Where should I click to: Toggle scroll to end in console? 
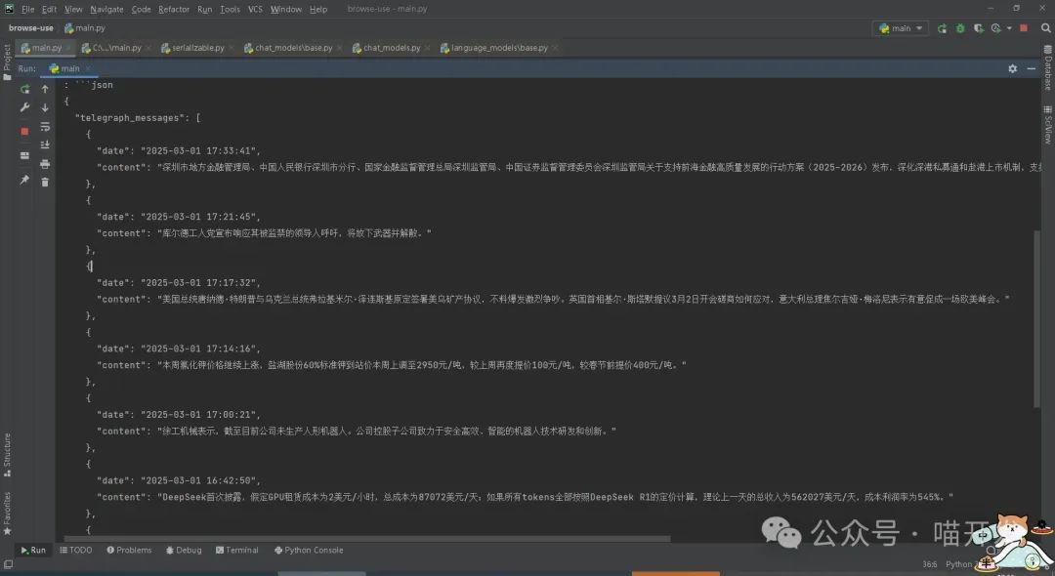[45, 144]
